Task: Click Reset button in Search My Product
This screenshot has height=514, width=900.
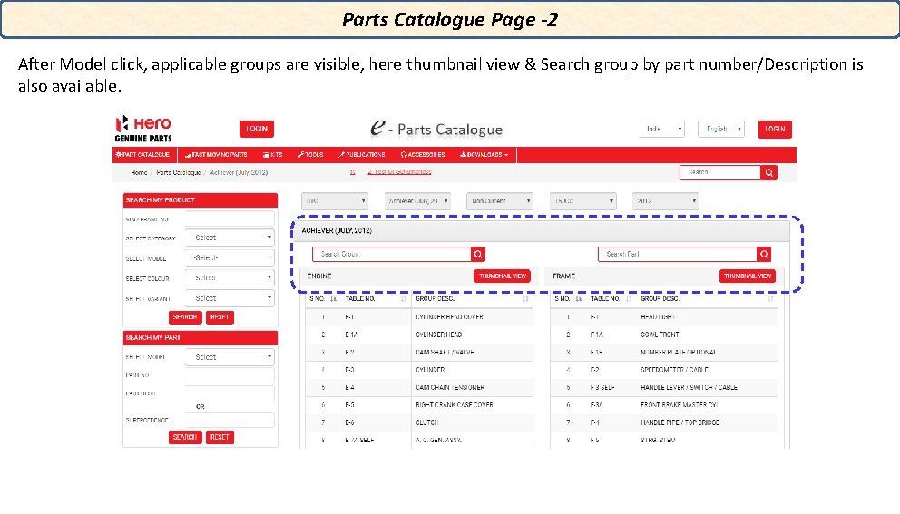Action: 220,317
